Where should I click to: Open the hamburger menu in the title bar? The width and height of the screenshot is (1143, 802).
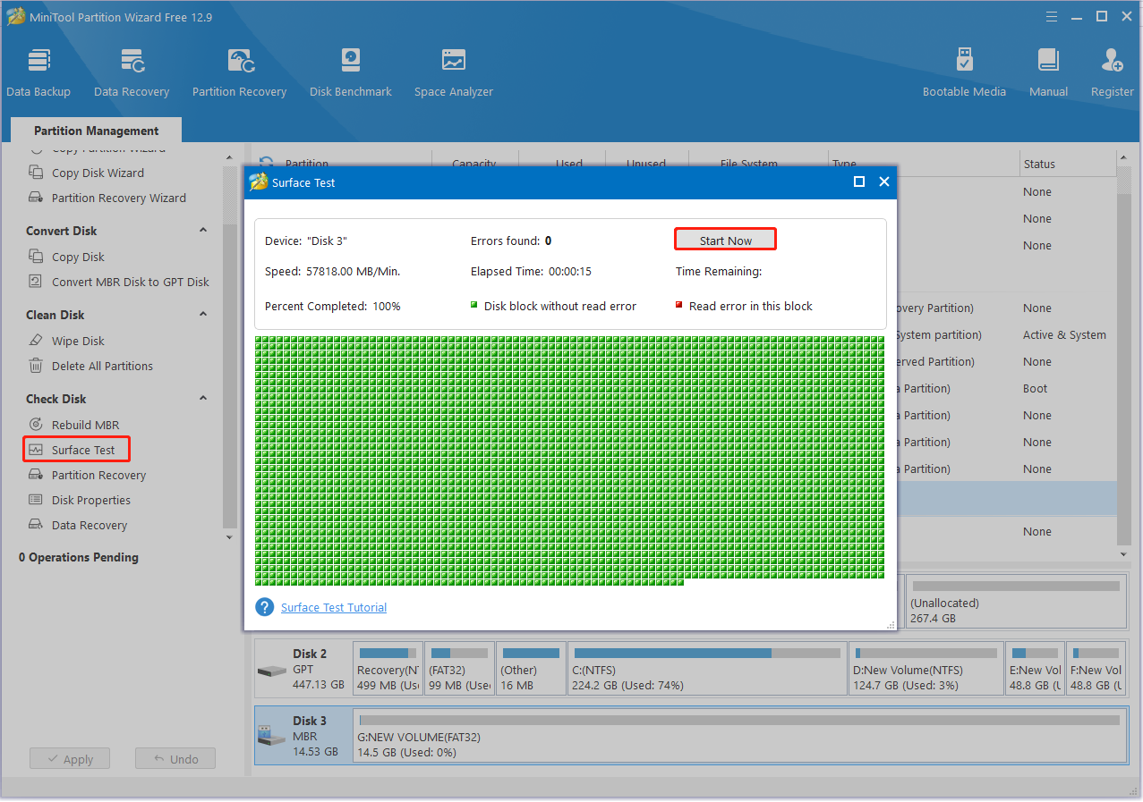tap(1052, 16)
